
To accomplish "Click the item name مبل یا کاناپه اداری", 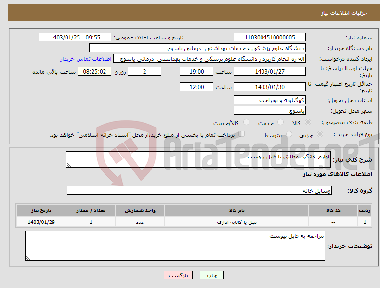I will pos(236,223).
